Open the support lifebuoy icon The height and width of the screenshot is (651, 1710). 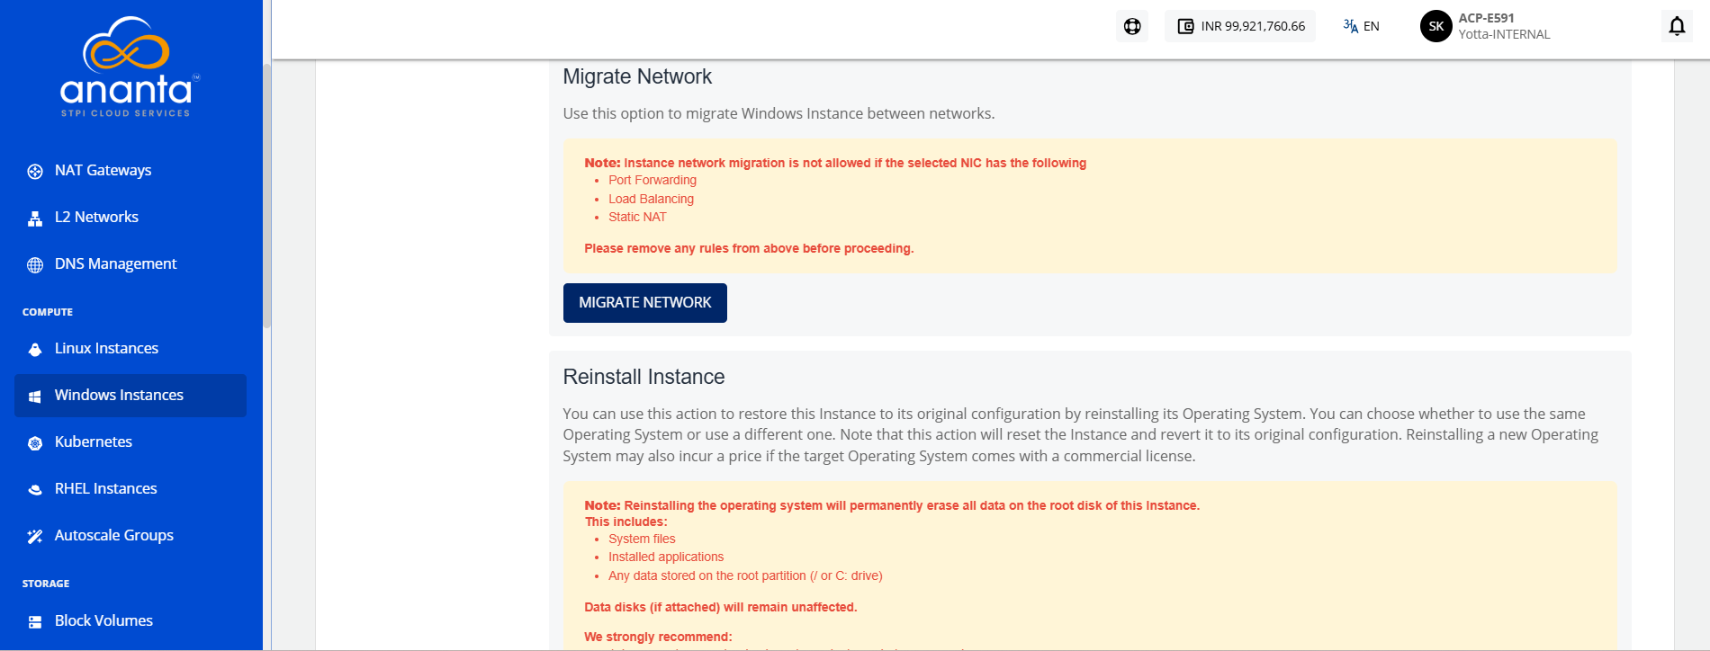coord(1132,26)
